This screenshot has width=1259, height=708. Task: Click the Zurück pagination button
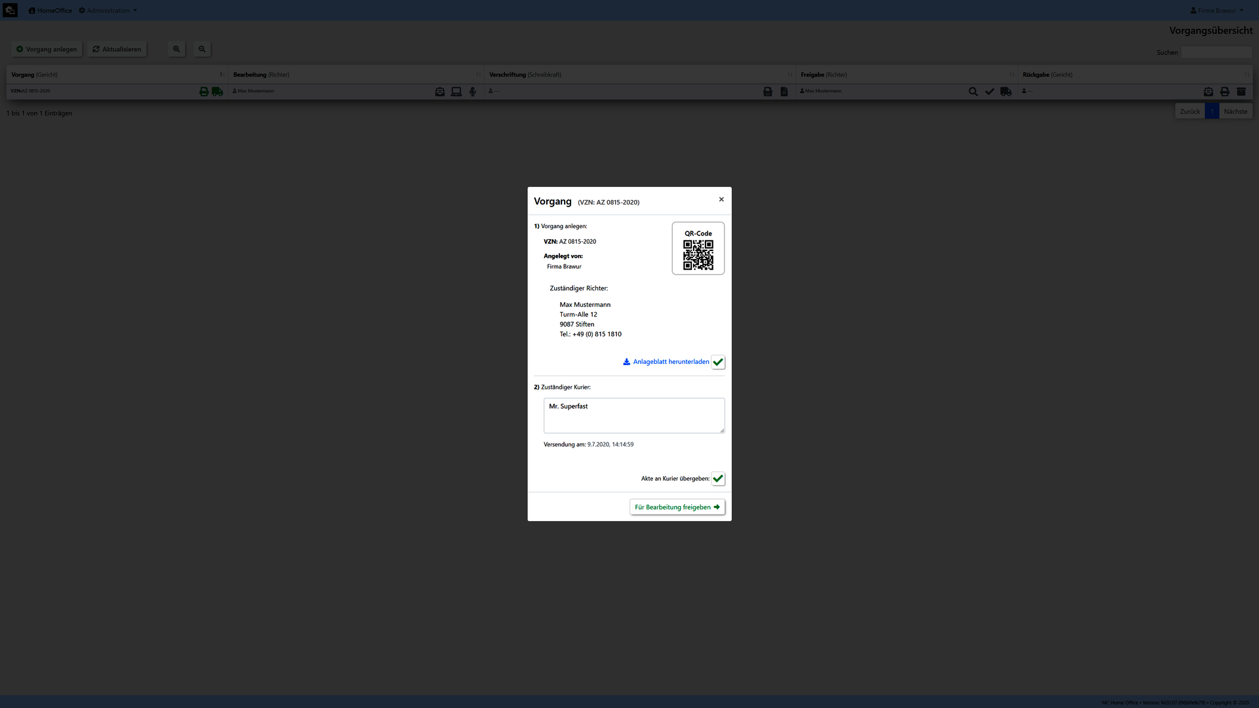click(1189, 111)
